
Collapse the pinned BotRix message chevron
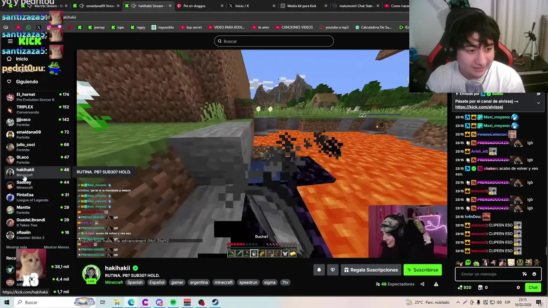tap(538, 103)
